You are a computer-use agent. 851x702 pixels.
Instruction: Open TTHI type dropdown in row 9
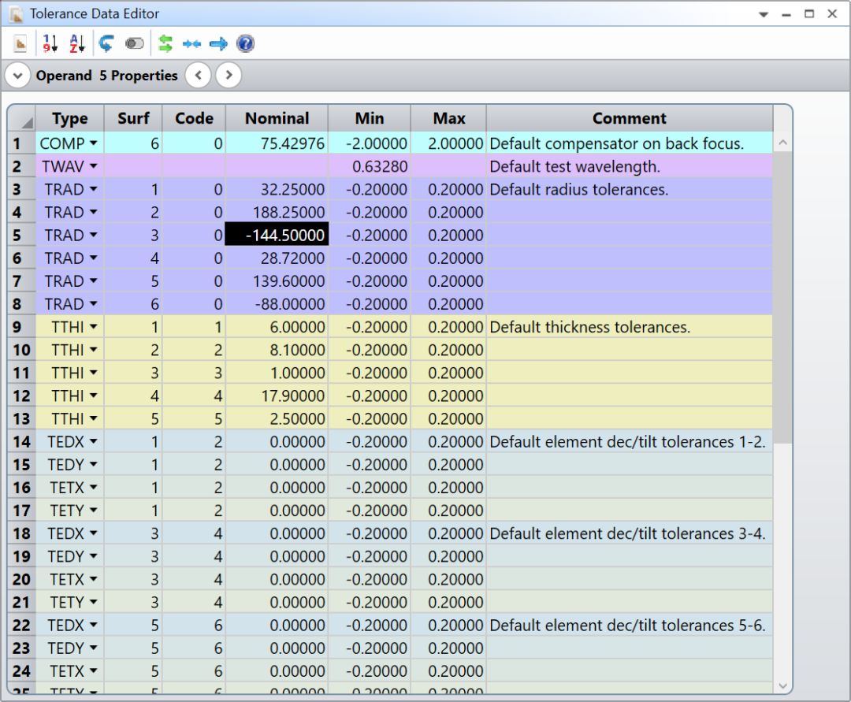pos(94,327)
